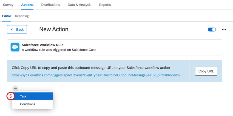Go to the Distributions tab
This screenshot has width=233, height=116.
50,5
